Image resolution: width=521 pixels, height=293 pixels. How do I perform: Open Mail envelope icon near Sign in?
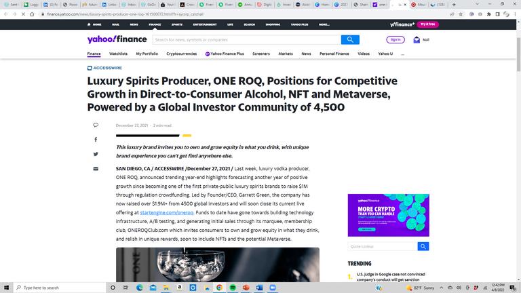(417, 40)
